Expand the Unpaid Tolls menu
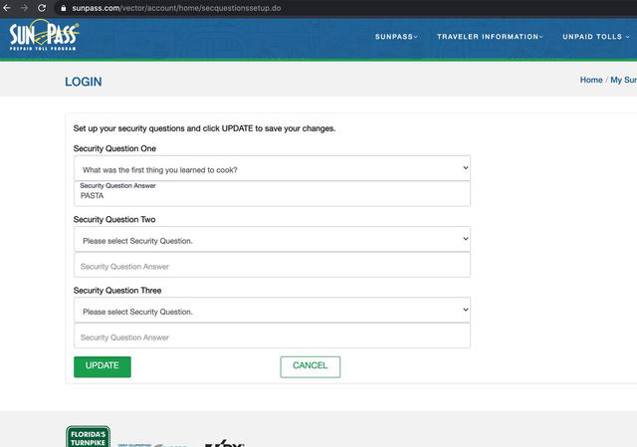This screenshot has width=637, height=447. point(597,37)
